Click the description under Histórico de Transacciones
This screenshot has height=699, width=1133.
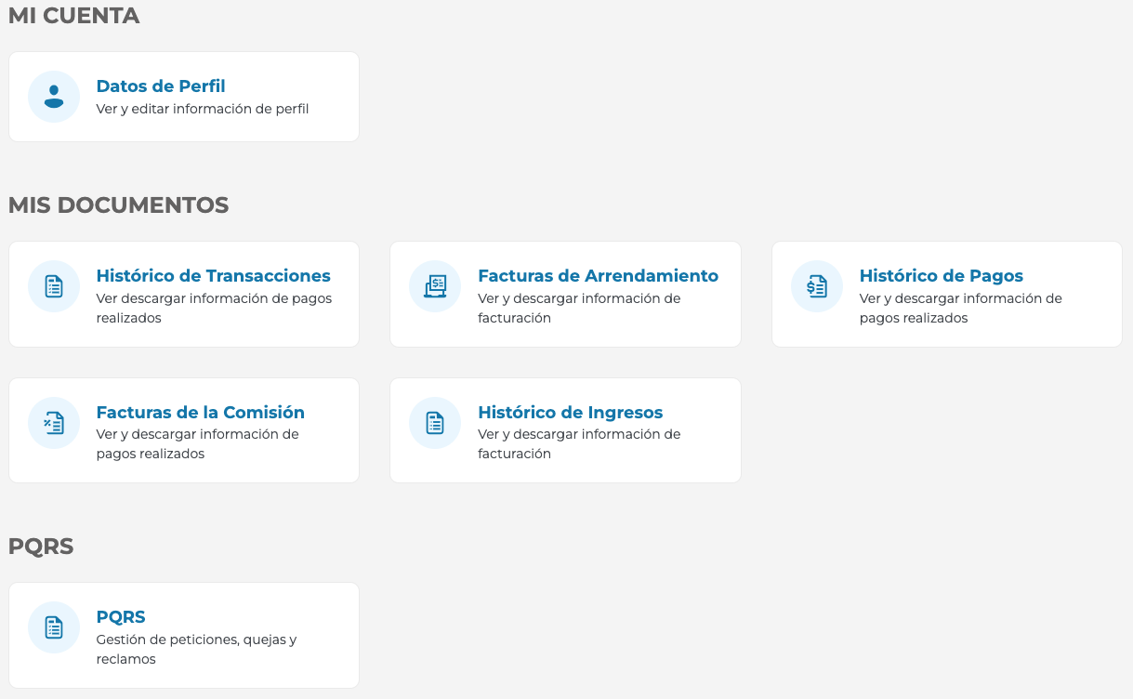point(214,308)
